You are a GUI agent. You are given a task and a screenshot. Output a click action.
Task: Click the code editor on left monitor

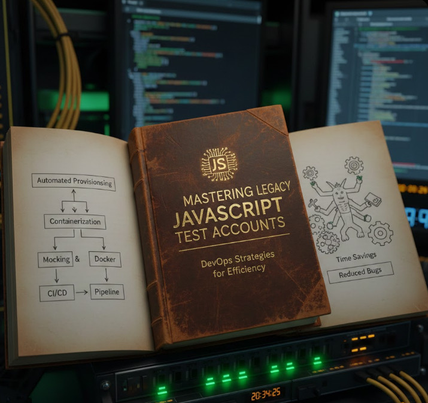(x=189, y=67)
